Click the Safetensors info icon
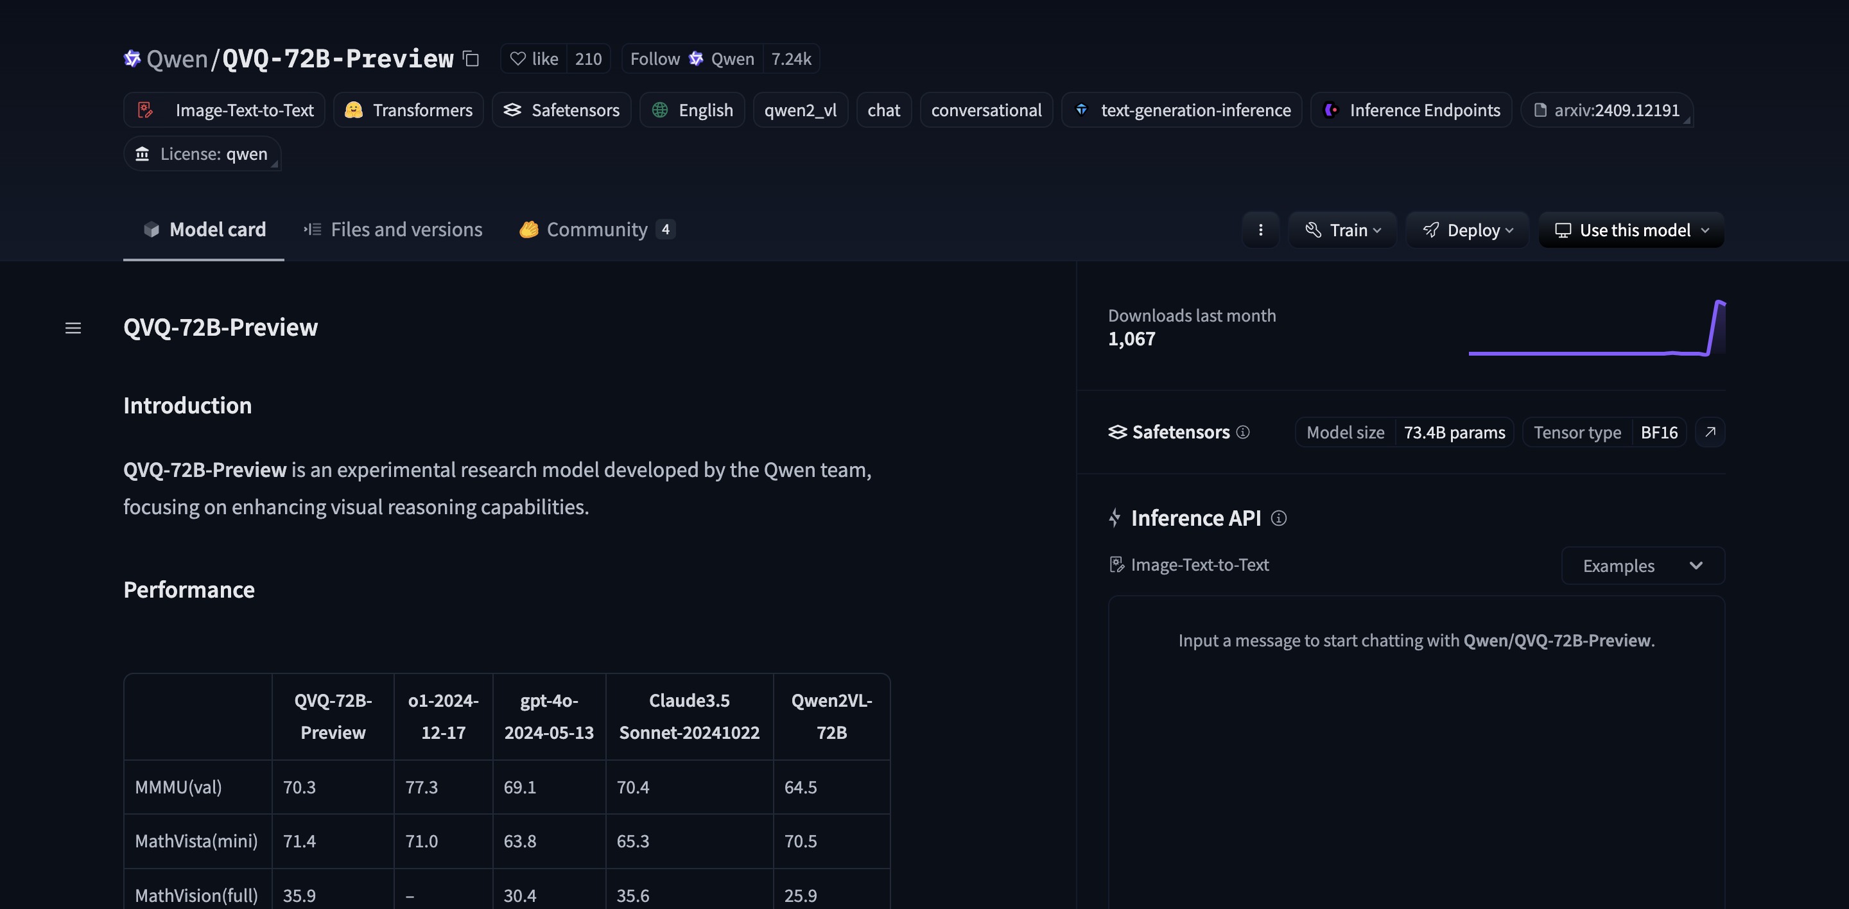Viewport: 1849px width, 909px height. point(1242,432)
